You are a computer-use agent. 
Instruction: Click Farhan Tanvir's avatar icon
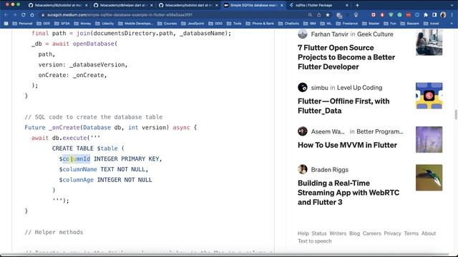pos(303,34)
